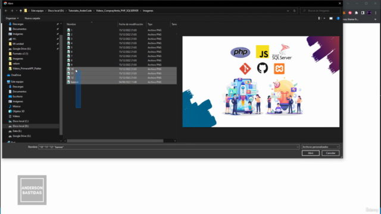Screen dimensions: 381x214
Task: Toggle Chrome side panel icon
Action: [363, 13]
